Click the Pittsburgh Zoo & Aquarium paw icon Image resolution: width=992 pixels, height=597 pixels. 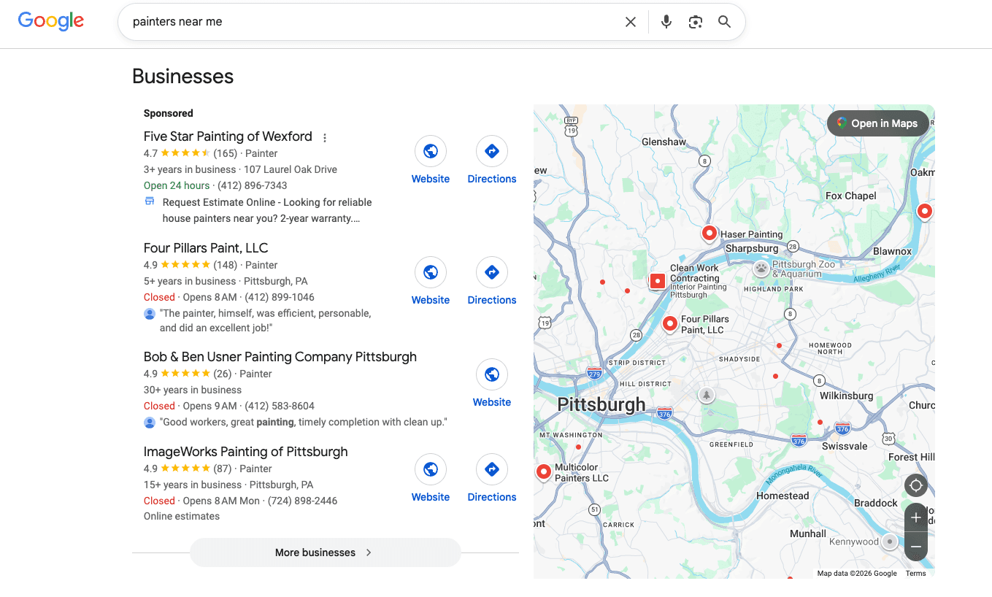pyautogui.click(x=761, y=268)
